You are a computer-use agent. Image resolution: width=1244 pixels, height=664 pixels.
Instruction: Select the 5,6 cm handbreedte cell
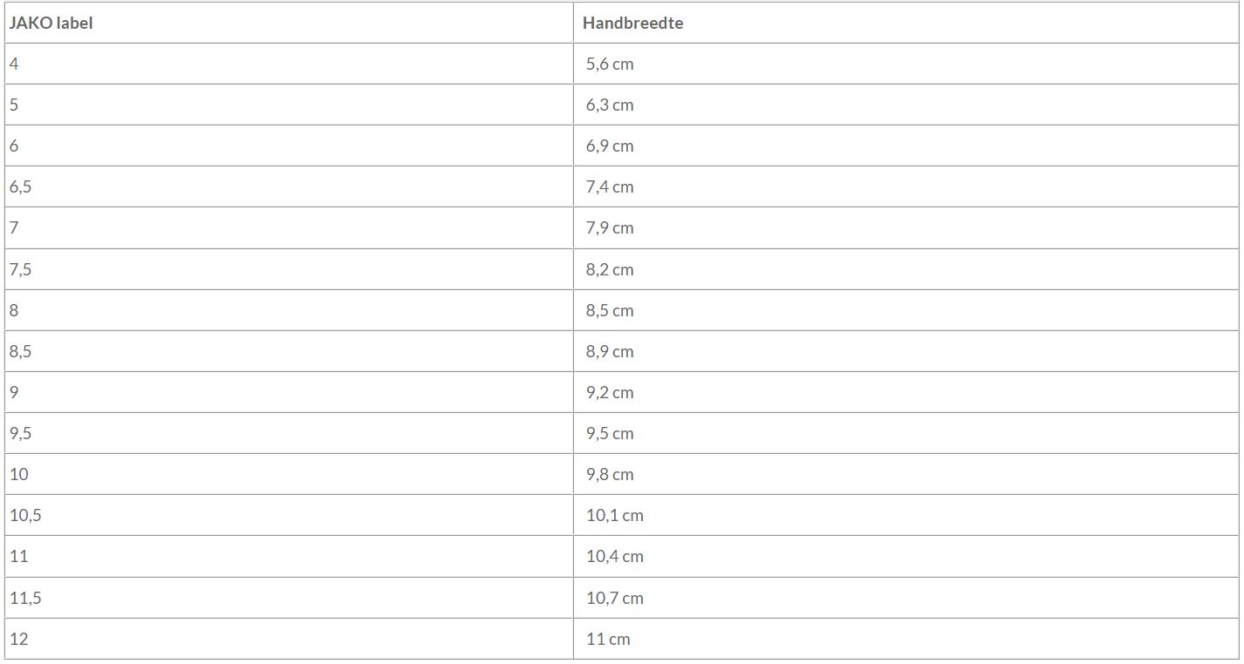(610, 64)
